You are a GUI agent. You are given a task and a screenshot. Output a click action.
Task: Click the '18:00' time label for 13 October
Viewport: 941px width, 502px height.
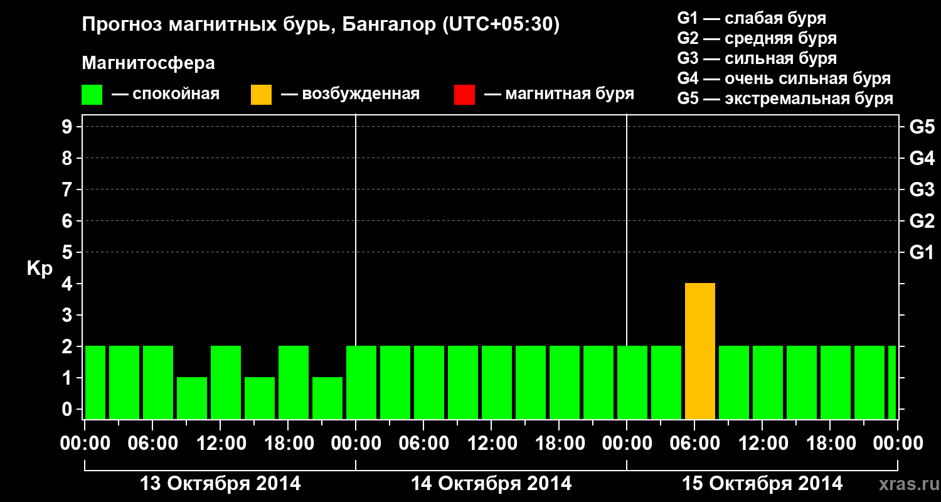[x=288, y=444]
